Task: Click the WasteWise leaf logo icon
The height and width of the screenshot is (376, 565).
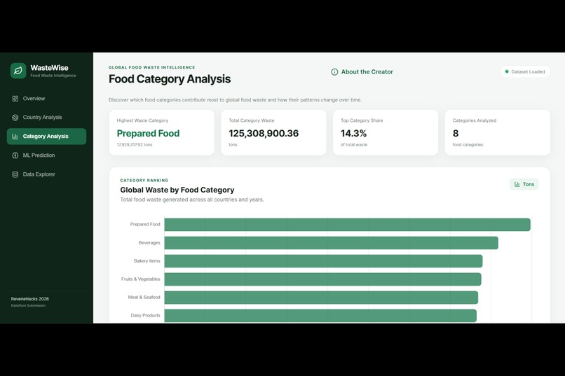Action: coord(18,71)
